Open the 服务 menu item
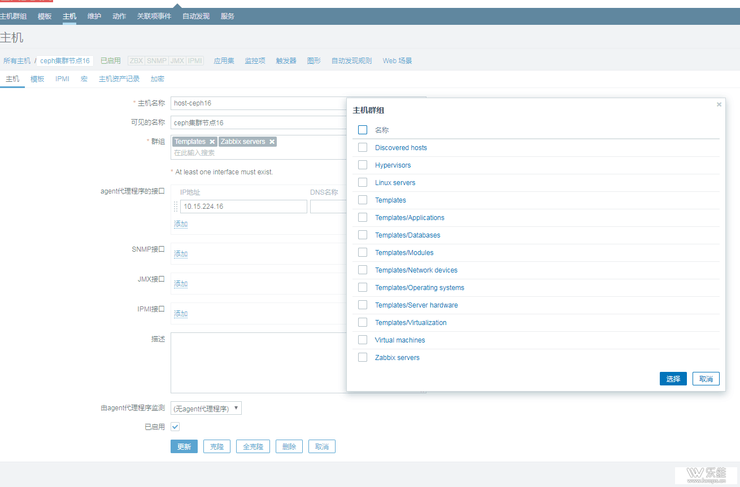Image resolution: width=740 pixels, height=487 pixels. click(228, 16)
